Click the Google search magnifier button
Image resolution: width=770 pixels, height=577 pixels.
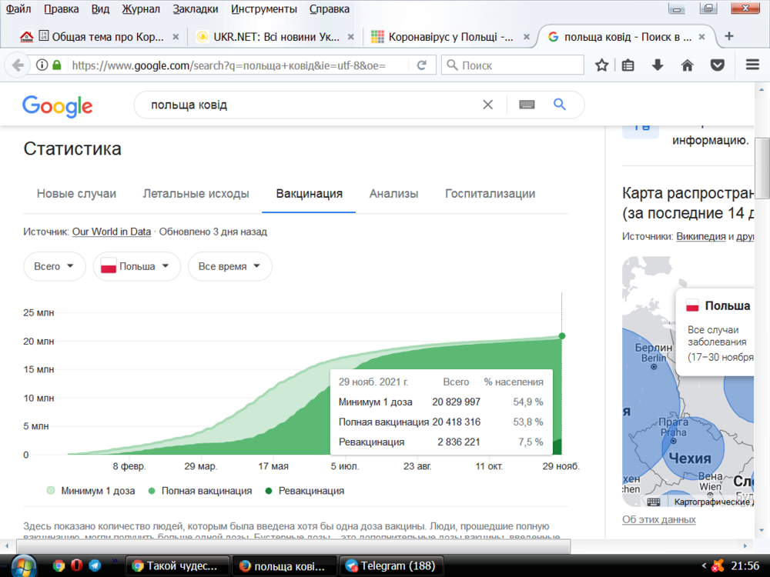tap(560, 105)
